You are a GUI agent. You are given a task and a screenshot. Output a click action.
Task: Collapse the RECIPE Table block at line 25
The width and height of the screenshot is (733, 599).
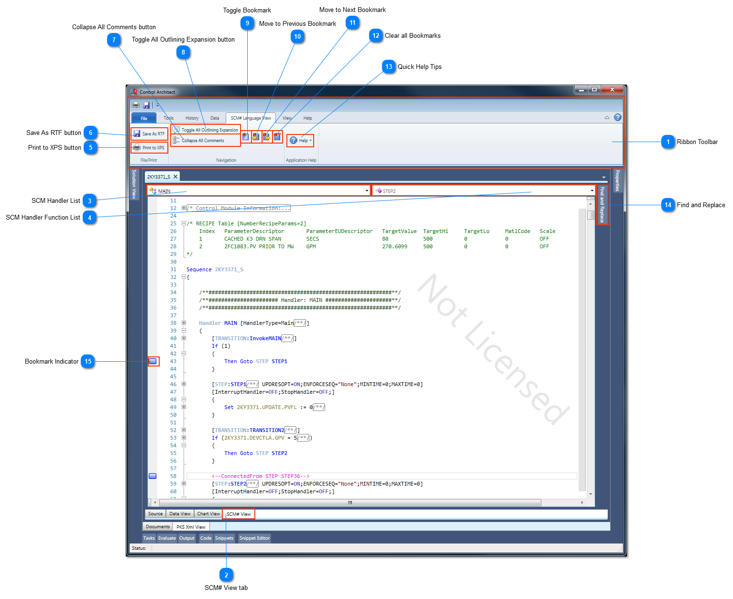184,223
